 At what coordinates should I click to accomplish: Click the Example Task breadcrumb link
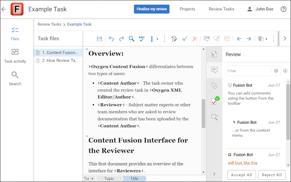[x=79, y=24]
